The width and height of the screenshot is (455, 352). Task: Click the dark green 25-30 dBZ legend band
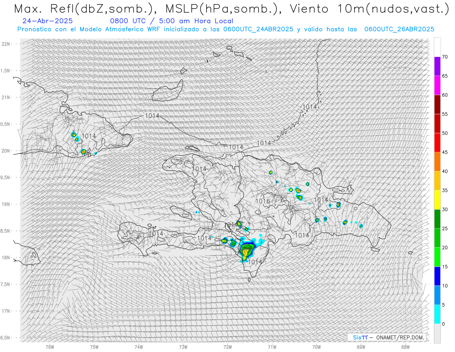pos(437,219)
